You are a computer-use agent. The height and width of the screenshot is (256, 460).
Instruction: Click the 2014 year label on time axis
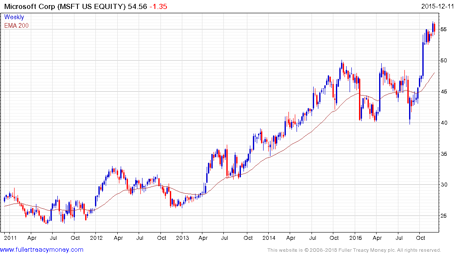click(269, 238)
